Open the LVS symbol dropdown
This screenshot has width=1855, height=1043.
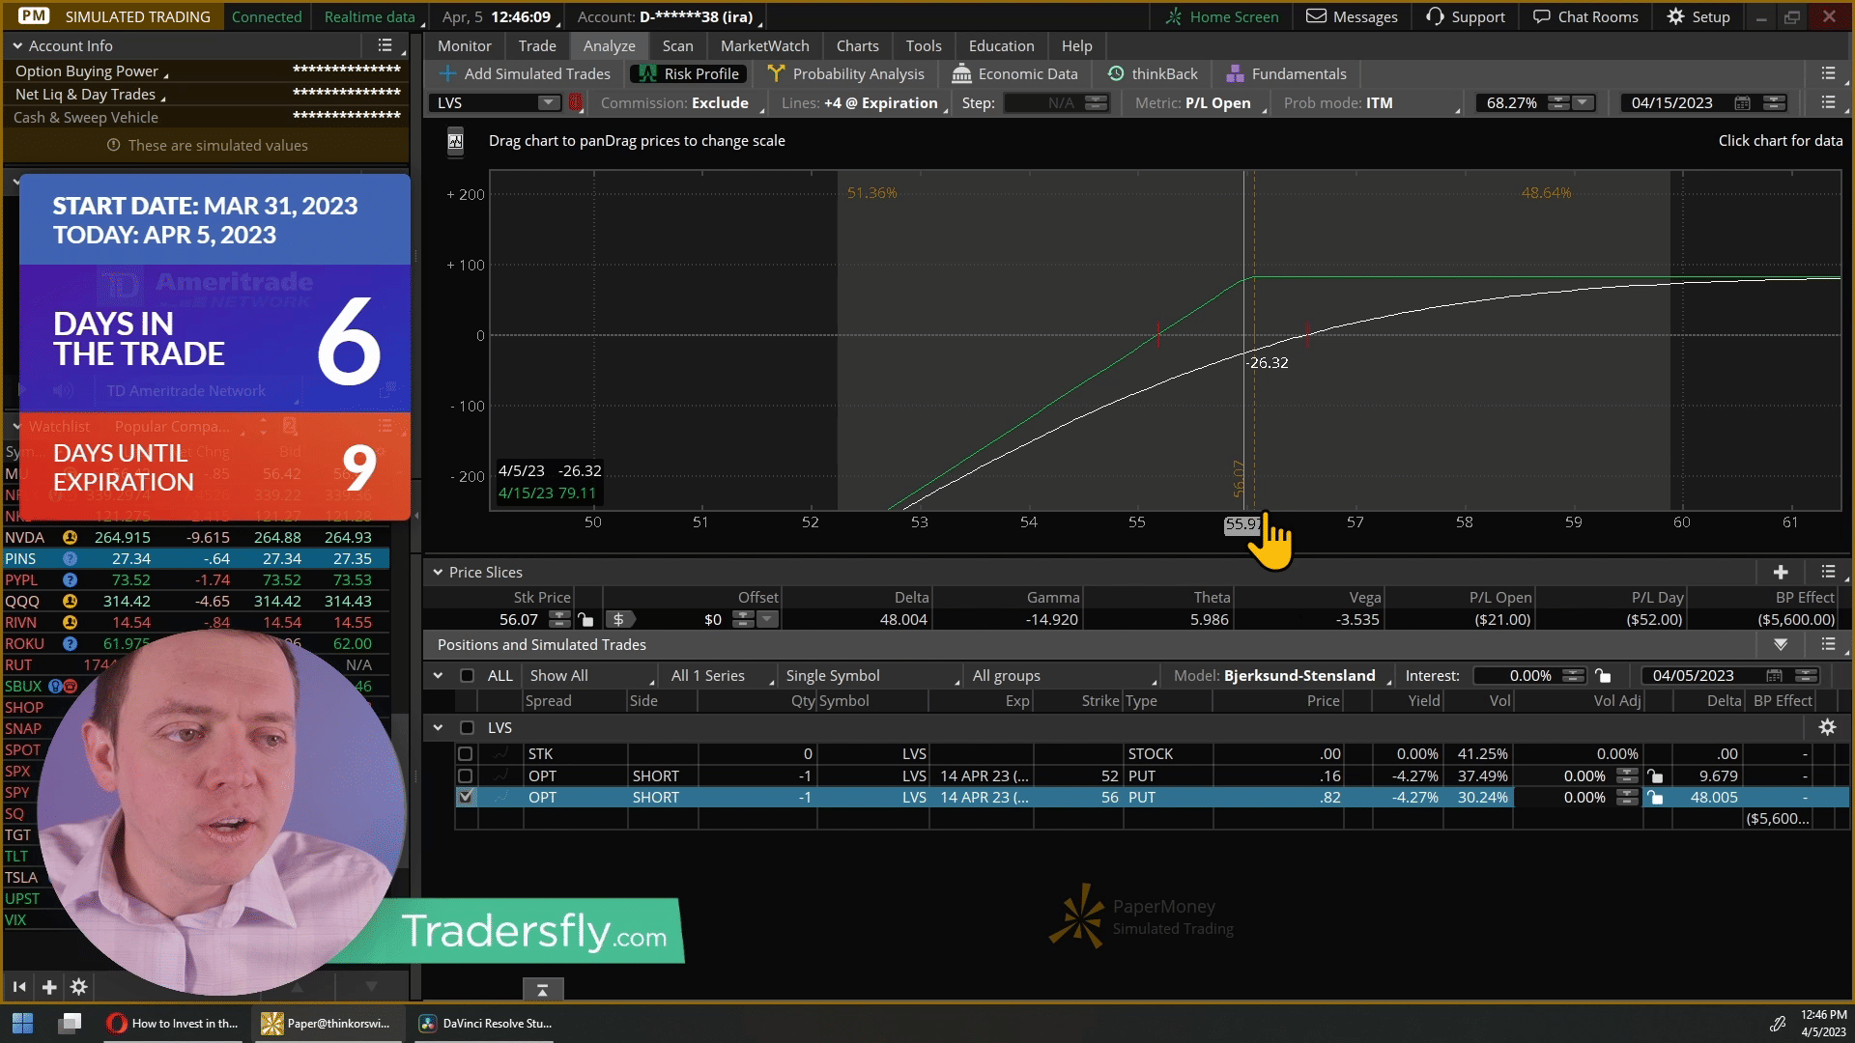click(x=548, y=102)
